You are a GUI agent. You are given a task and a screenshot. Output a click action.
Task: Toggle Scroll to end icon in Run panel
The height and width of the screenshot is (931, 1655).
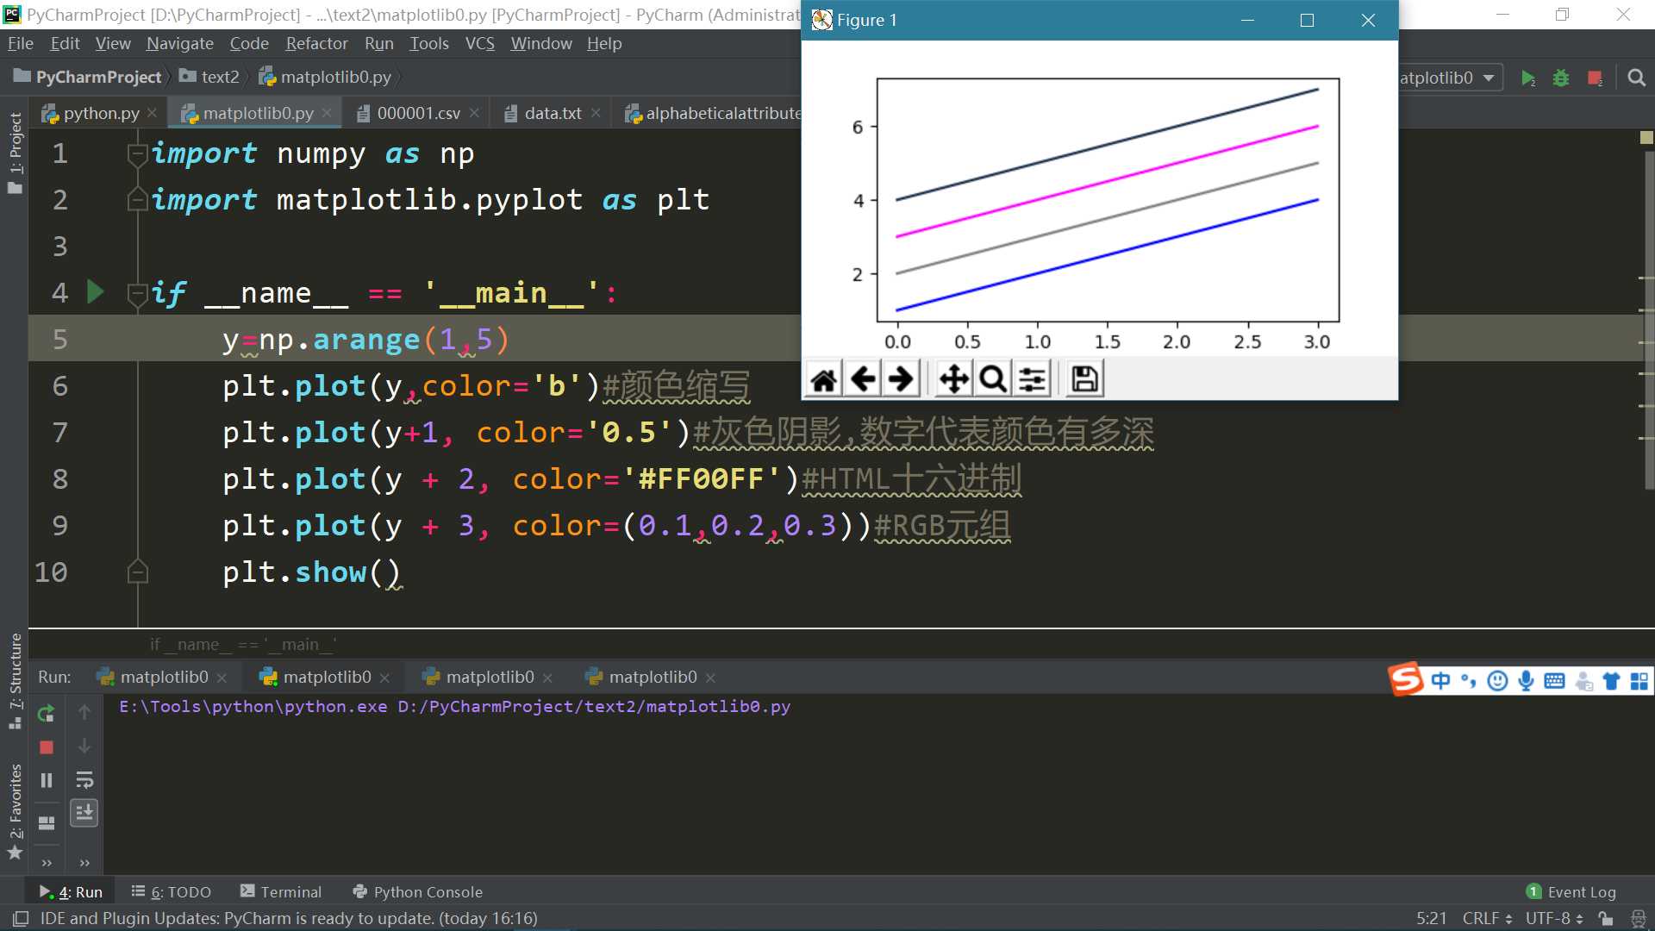pyautogui.click(x=84, y=812)
